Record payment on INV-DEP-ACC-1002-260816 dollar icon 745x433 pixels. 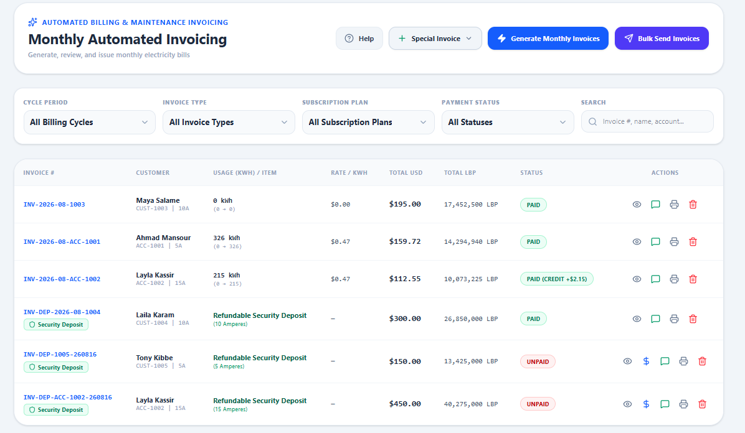tap(646, 404)
